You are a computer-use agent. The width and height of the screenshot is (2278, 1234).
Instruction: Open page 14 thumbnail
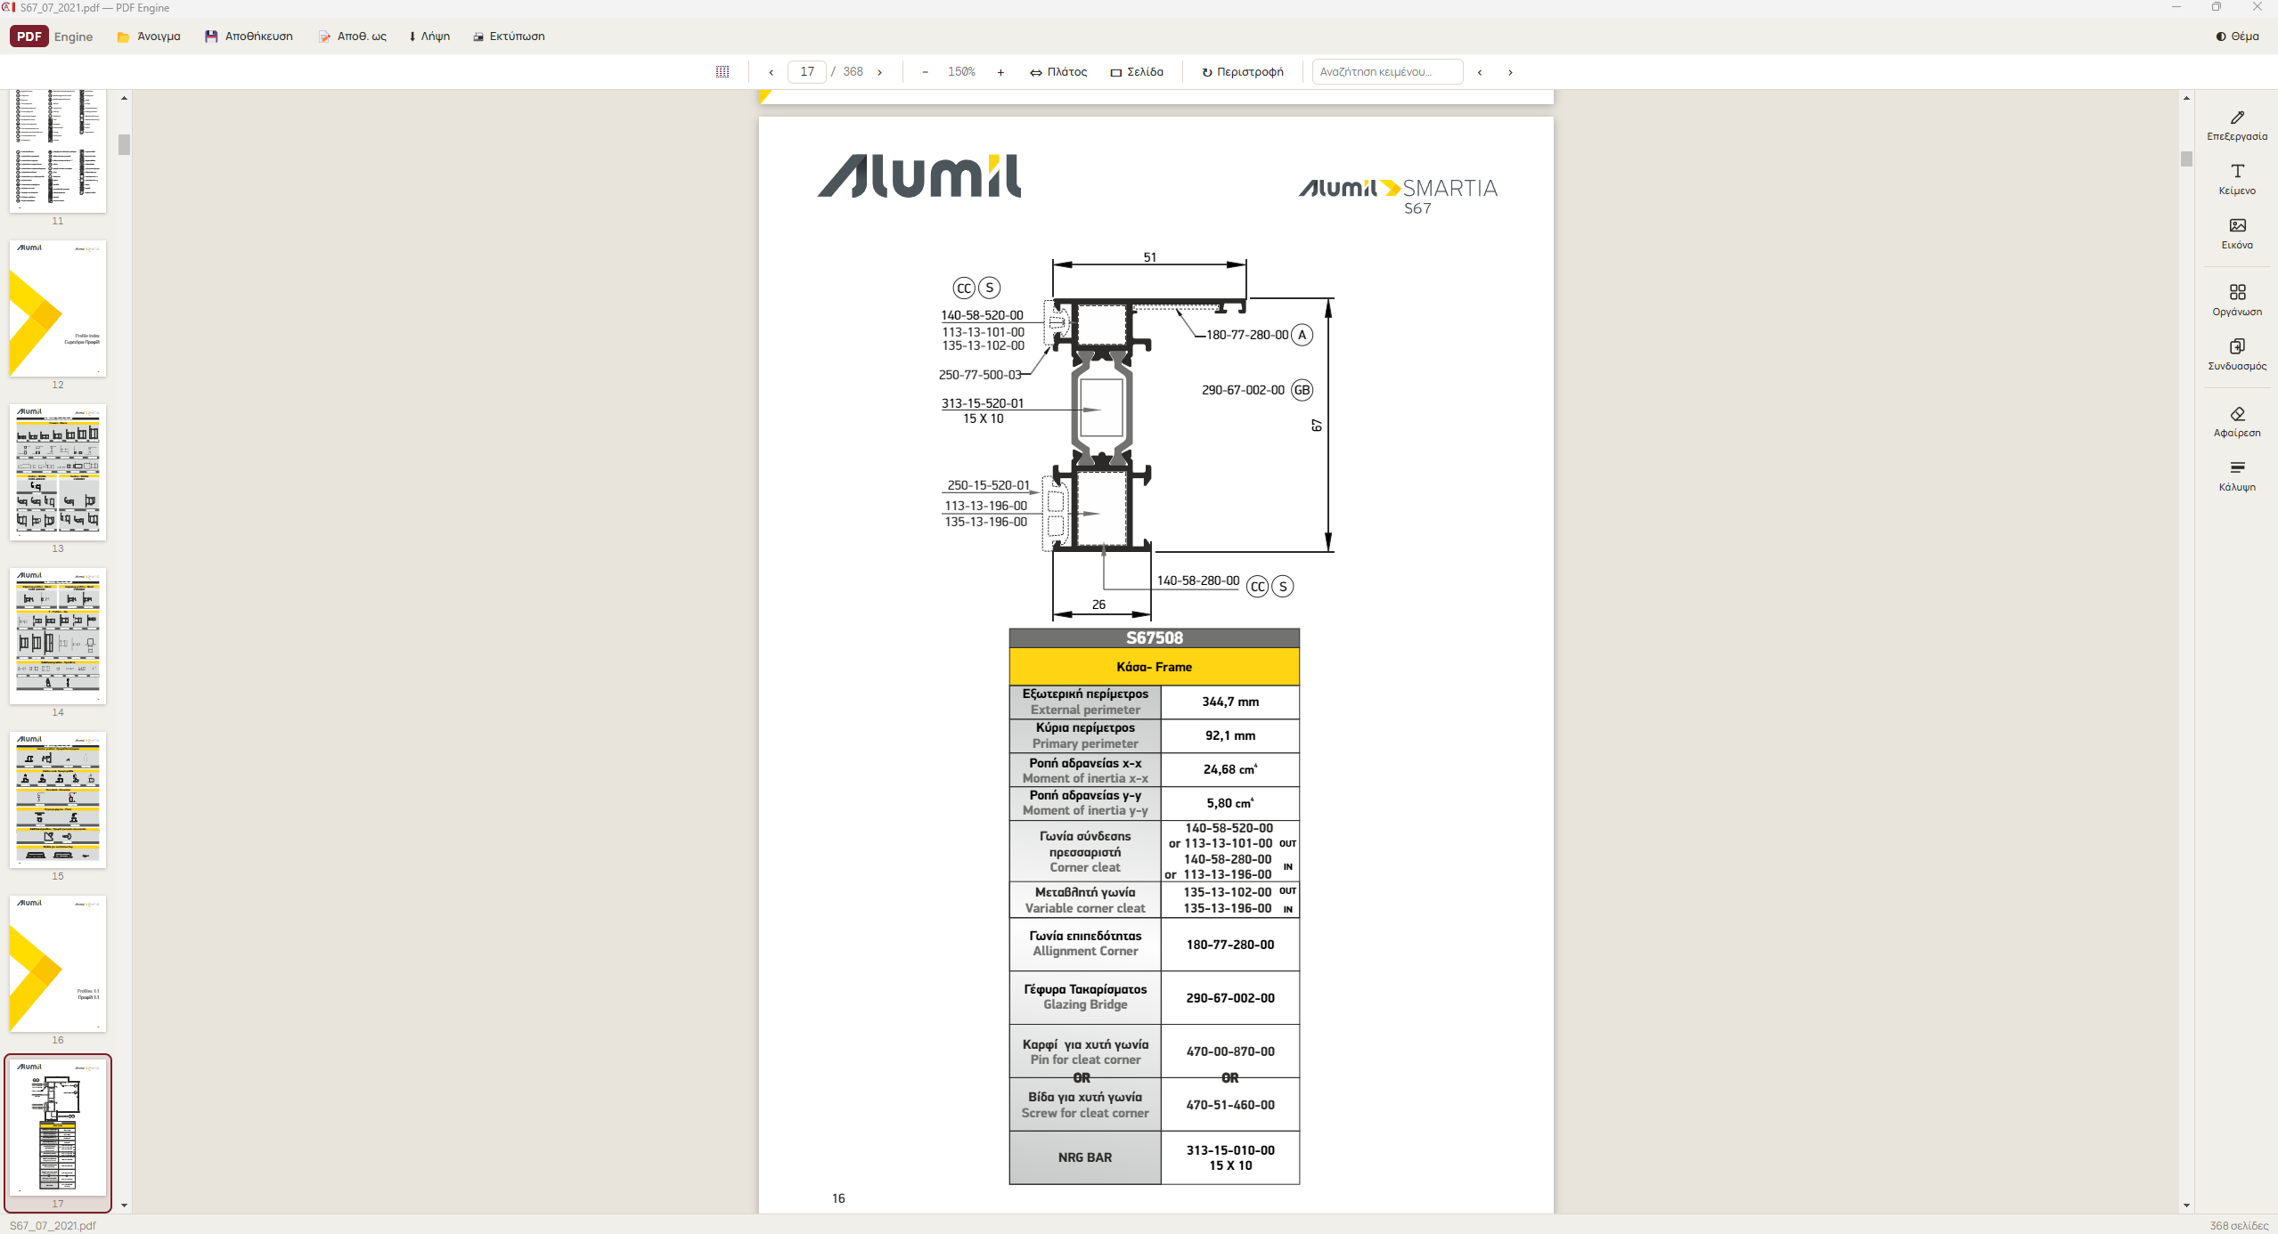pyautogui.click(x=58, y=636)
